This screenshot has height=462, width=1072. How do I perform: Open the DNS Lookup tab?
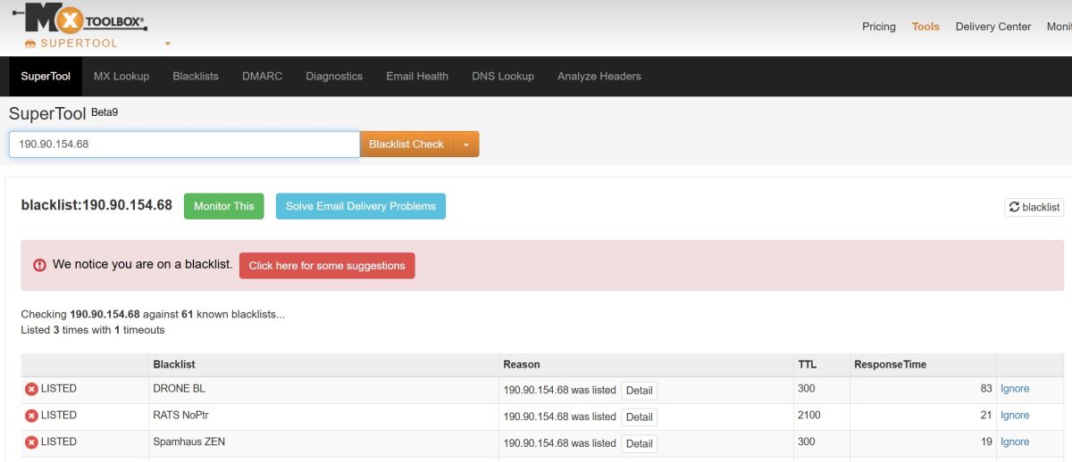click(x=503, y=76)
